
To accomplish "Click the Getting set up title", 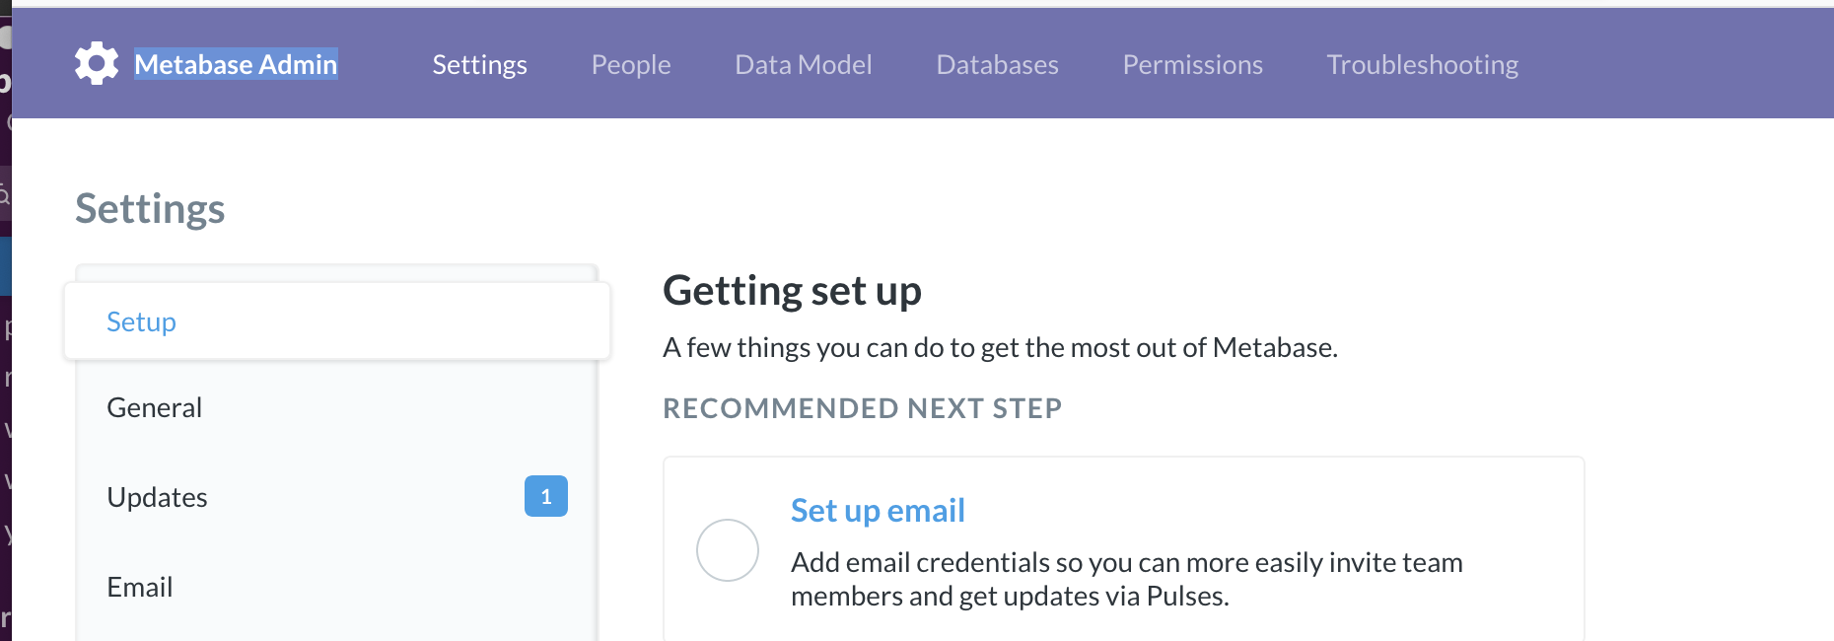I will click(793, 289).
